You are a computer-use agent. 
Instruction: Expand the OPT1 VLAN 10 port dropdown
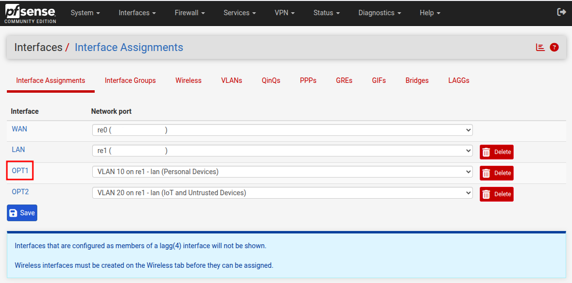click(283, 172)
